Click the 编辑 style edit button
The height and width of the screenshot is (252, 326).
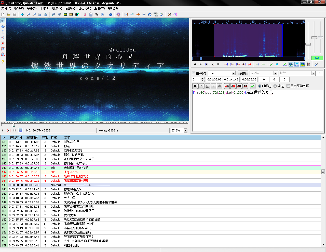pyautogui.click(x=243, y=73)
